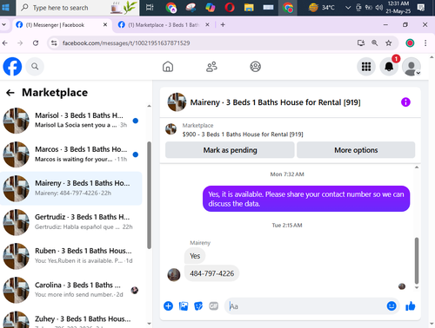
Task: Click the plus icon to open more actions
Action: point(168,306)
